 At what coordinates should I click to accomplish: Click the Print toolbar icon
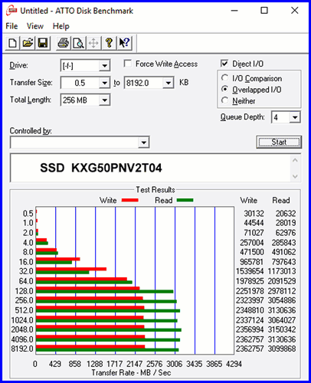click(63, 43)
